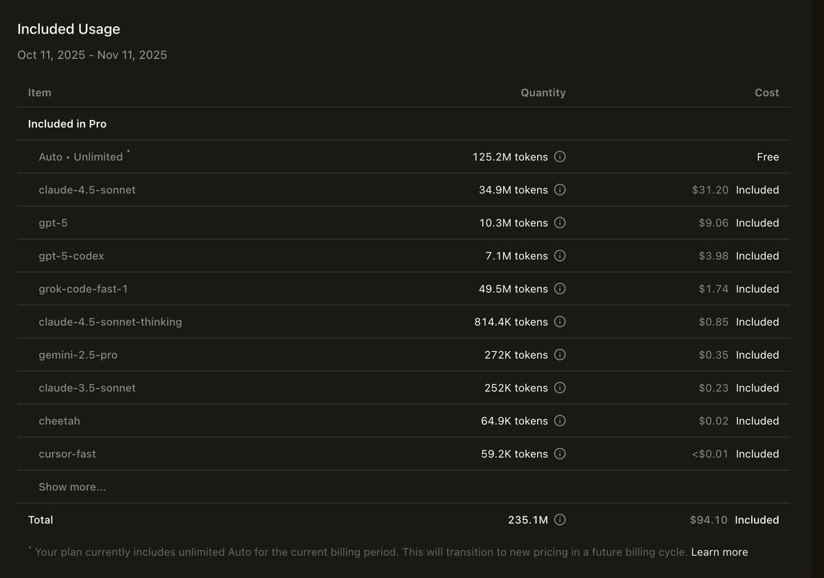The width and height of the screenshot is (824, 578).
Task: Select the Included in Pro section row
Action: pyautogui.click(x=67, y=124)
